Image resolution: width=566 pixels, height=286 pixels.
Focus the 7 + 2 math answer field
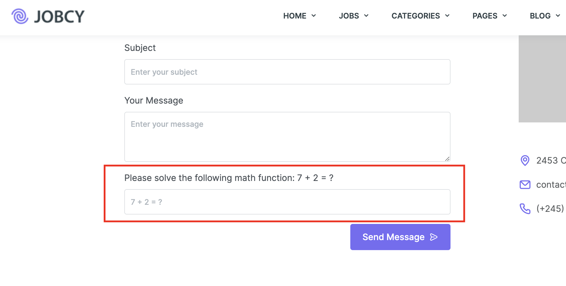[287, 202]
